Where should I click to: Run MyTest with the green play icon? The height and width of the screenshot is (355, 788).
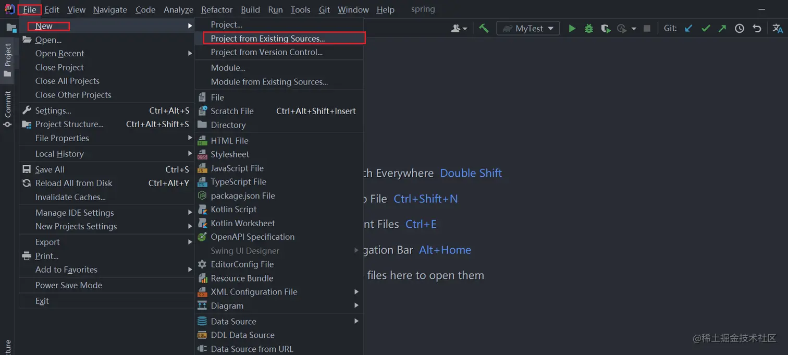572,29
